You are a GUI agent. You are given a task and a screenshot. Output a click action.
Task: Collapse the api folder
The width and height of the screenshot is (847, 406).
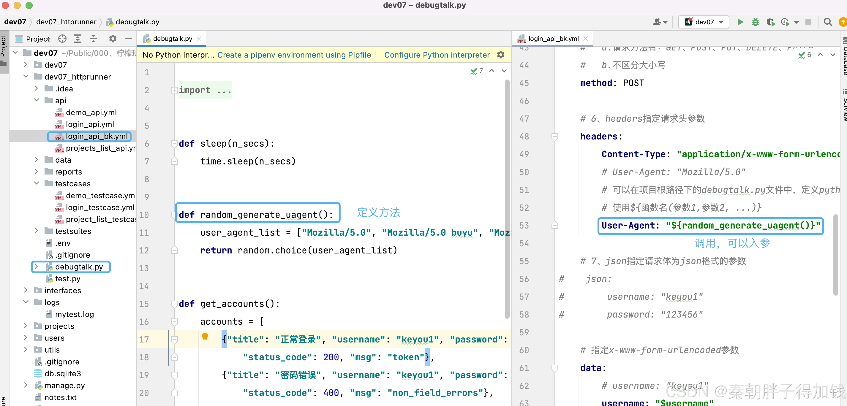click(x=36, y=100)
